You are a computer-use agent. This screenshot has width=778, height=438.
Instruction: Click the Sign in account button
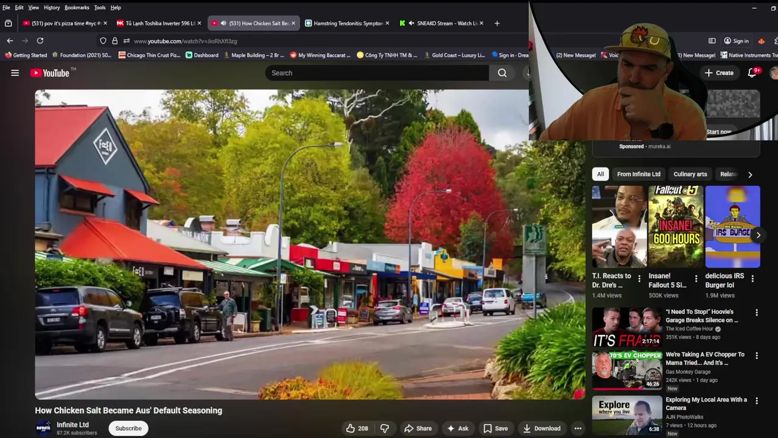point(736,41)
